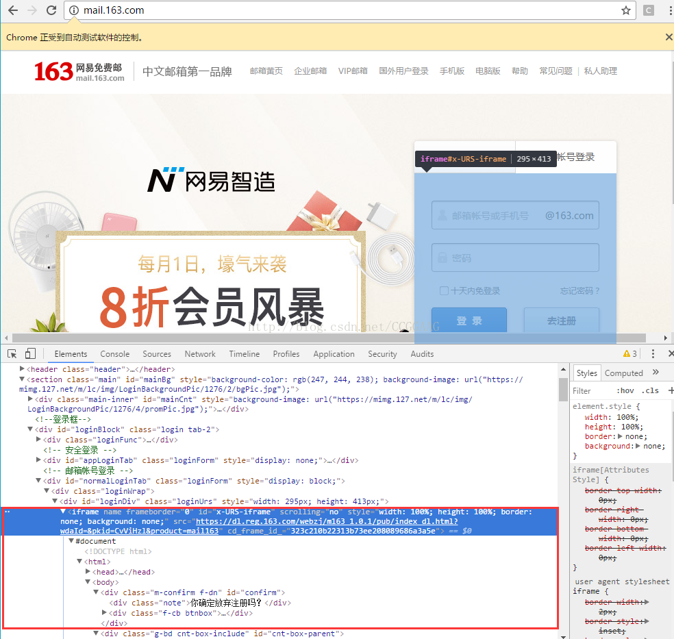The width and height of the screenshot is (674, 639).
Task: Click the 去注册 register button
Action: tap(562, 320)
